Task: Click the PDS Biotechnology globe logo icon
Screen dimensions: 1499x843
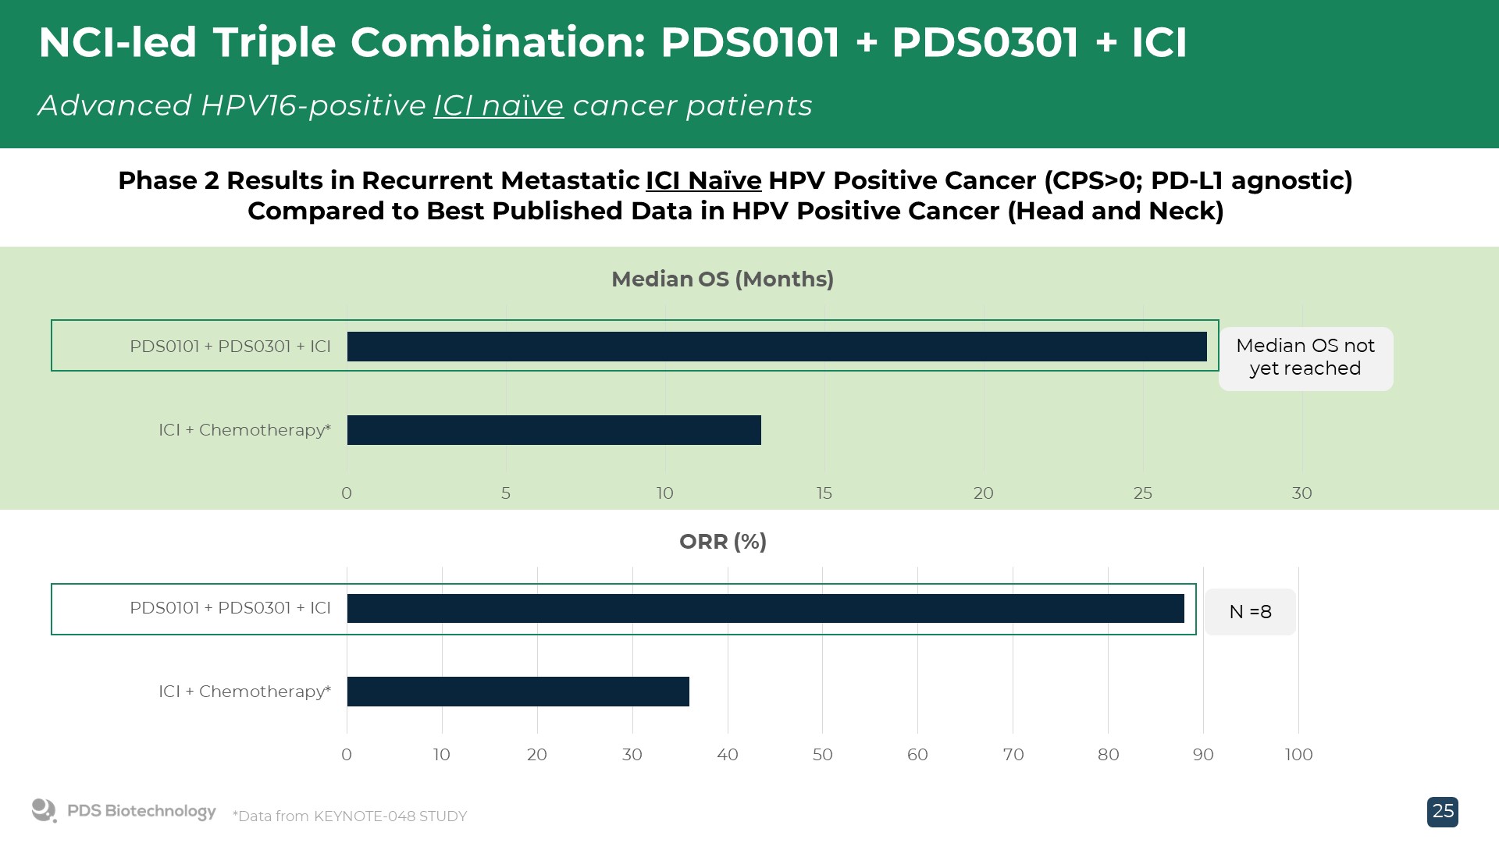Action: [x=44, y=810]
